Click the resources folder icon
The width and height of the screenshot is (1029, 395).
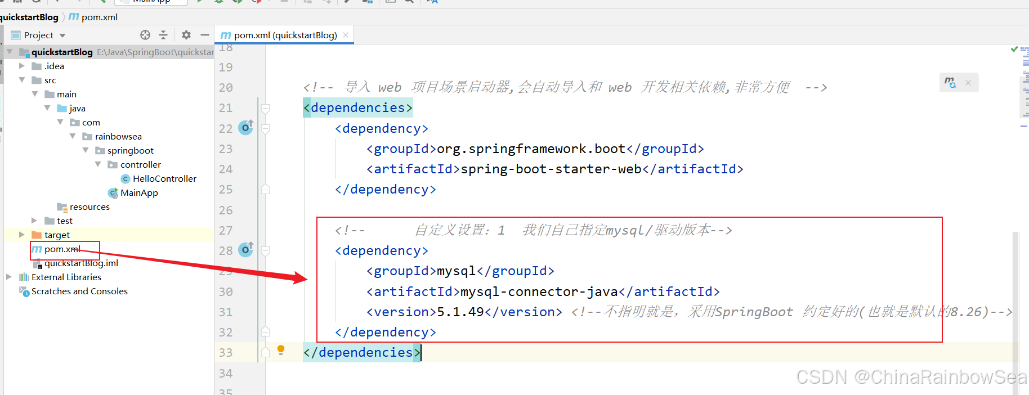(62, 207)
